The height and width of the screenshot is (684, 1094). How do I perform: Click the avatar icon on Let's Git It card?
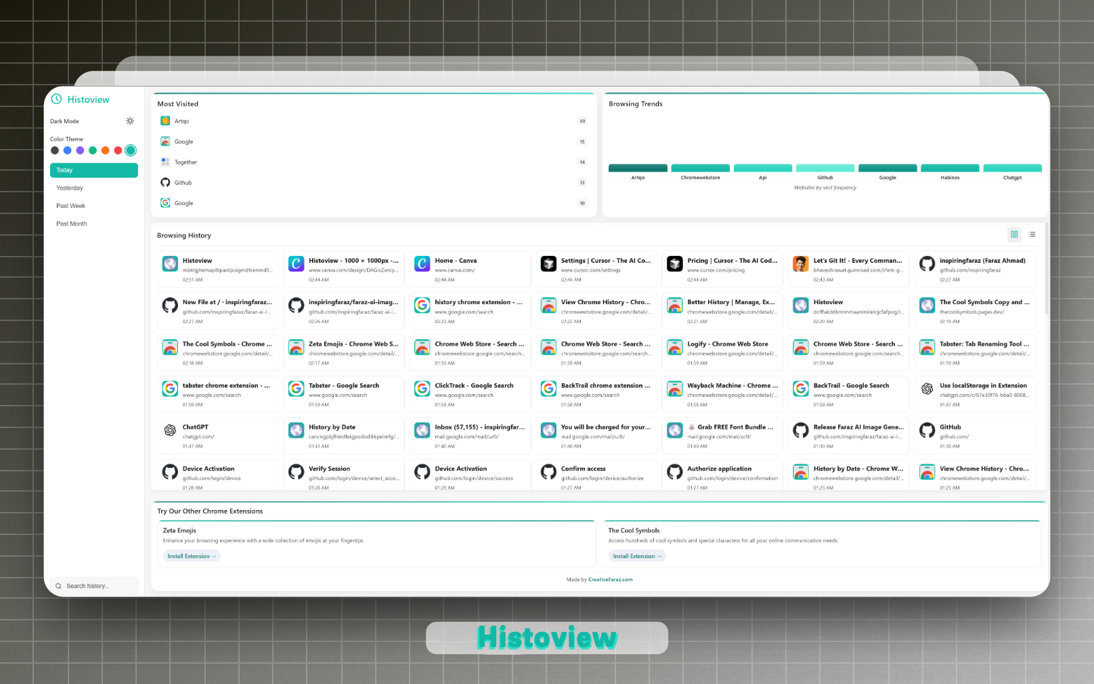tap(801, 264)
